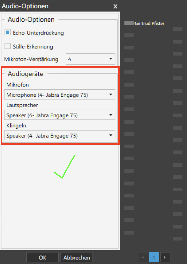Close the Audio-Optionen dialog with X
The height and width of the screenshot is (264, 187).
115,6
